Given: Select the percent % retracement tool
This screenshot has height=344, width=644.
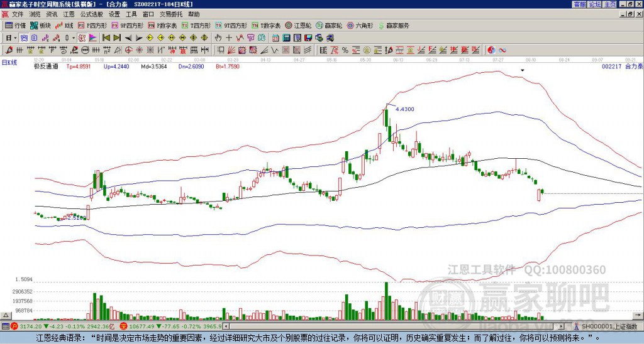Looking at the screenshot, I should pos(345,50).
